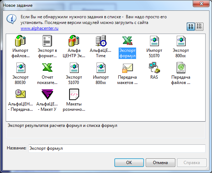
Task: Switch to large icons view
Action: pyautogui.click(x=191, y=26)
